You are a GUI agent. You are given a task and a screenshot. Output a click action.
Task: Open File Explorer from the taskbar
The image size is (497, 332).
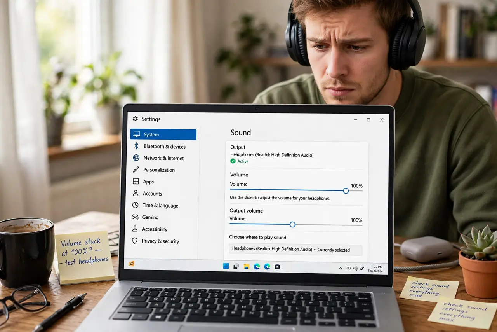pyautogui.click(x=246, y=267)
